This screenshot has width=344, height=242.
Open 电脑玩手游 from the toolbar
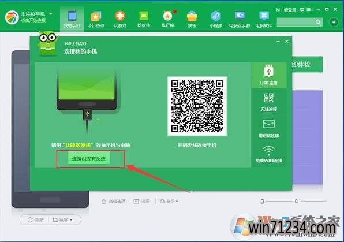coord(240,19)
